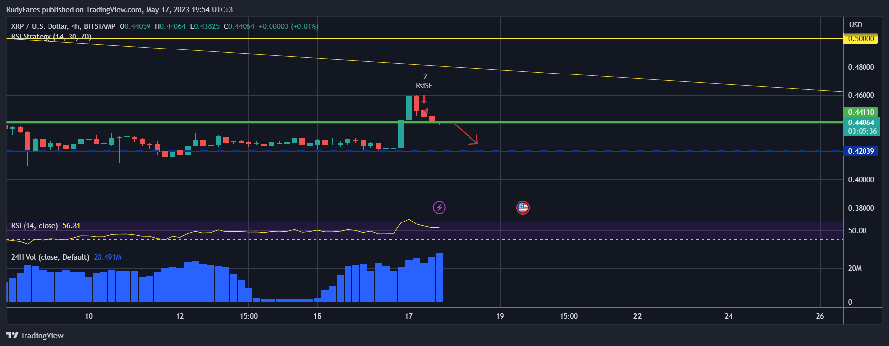The width and height of the screenshot is (889, 346).
Task: Click the 24H Vol indicator legend label
Action: point(50,257)
